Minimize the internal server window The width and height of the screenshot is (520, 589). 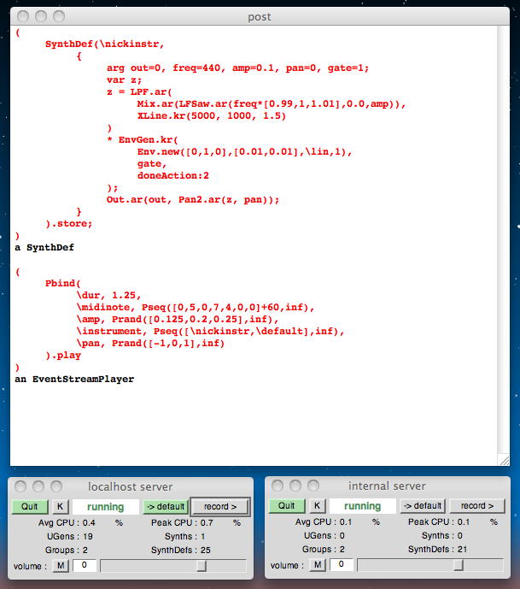[x=295, y=486]
